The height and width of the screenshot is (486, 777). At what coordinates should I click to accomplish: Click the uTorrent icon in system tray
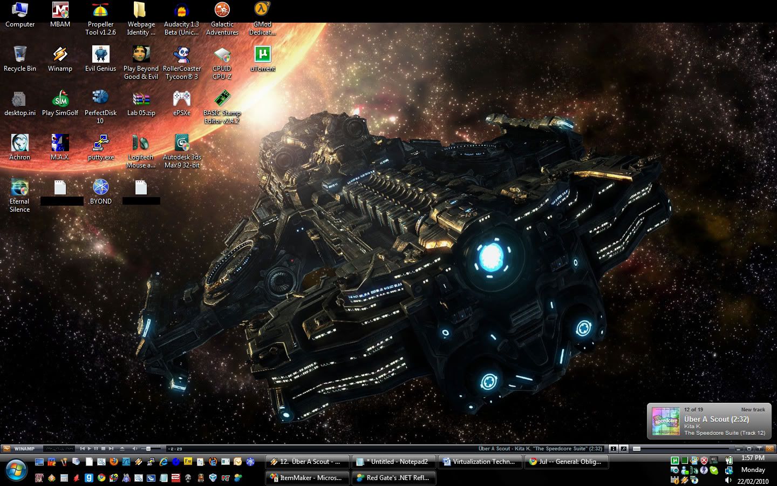(x=674, y=461)
